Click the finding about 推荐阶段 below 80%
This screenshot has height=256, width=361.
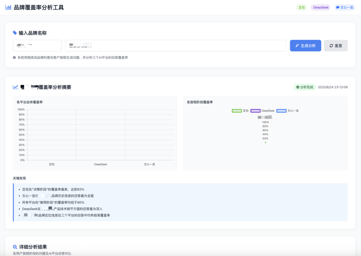tap(53, 202)
